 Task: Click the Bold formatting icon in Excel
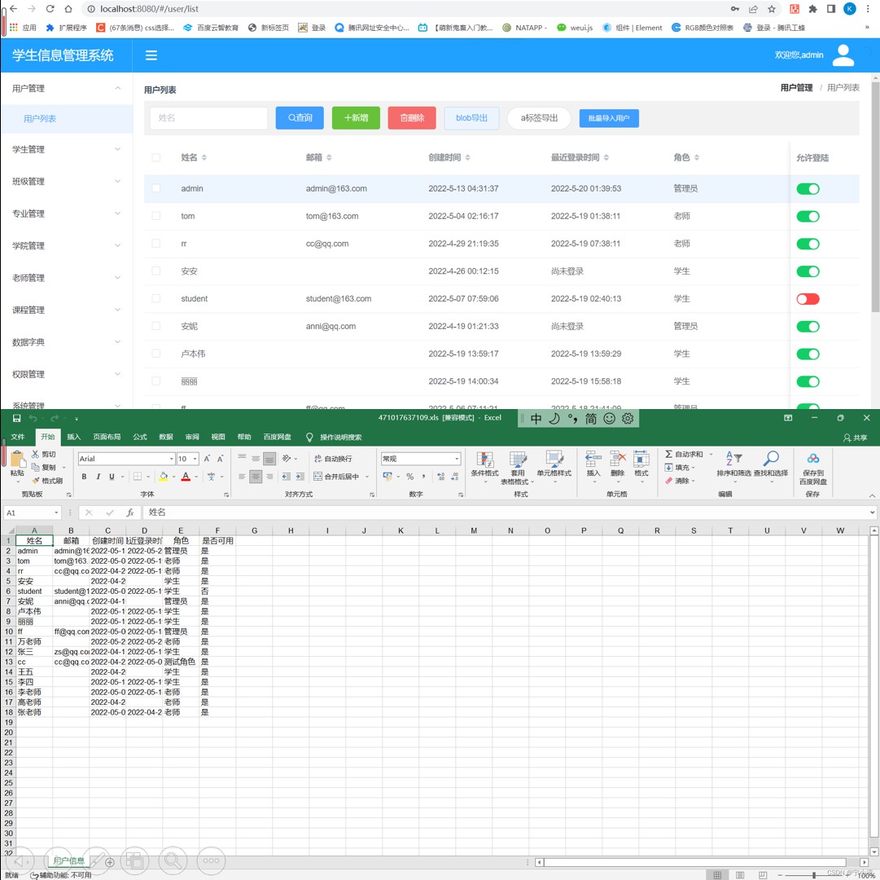[84, 477]
